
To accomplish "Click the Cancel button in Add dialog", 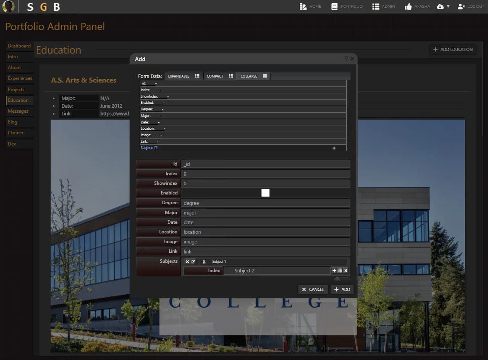I will (313, 289).
